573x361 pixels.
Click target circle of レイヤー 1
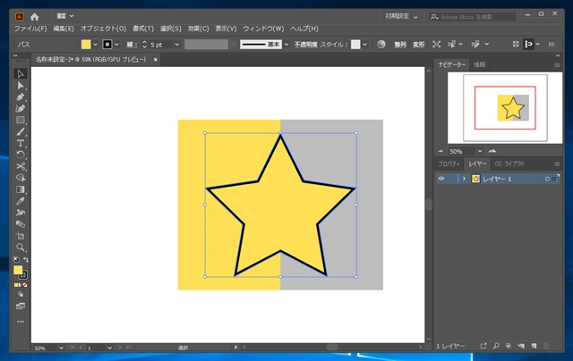547,179
